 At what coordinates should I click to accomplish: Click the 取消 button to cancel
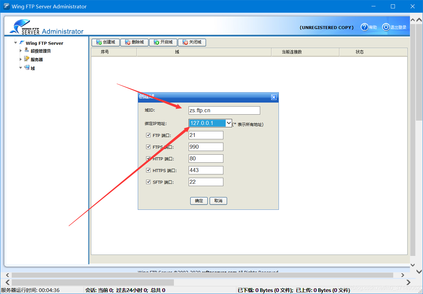(x=218, y=201)
